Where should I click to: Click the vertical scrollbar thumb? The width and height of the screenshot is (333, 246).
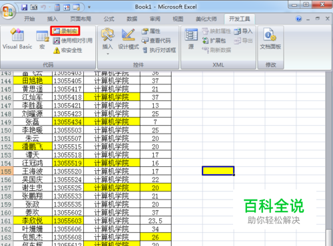329,238
